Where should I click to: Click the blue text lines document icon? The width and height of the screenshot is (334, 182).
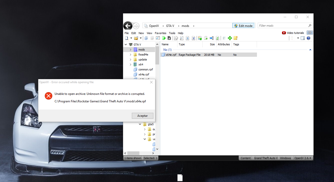187,38
